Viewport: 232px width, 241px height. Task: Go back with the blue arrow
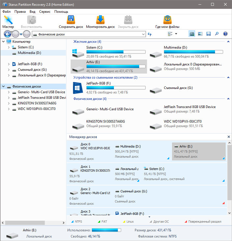click(x=7, y=34)
